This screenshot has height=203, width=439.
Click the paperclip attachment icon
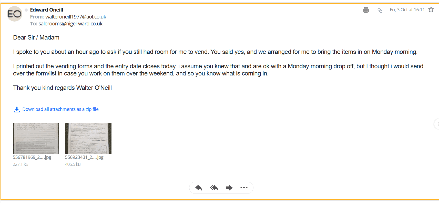click(x=380, y=10)
